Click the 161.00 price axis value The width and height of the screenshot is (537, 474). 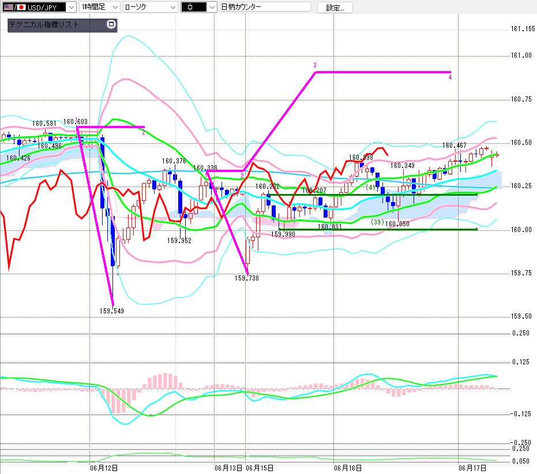tap(521, 55)
